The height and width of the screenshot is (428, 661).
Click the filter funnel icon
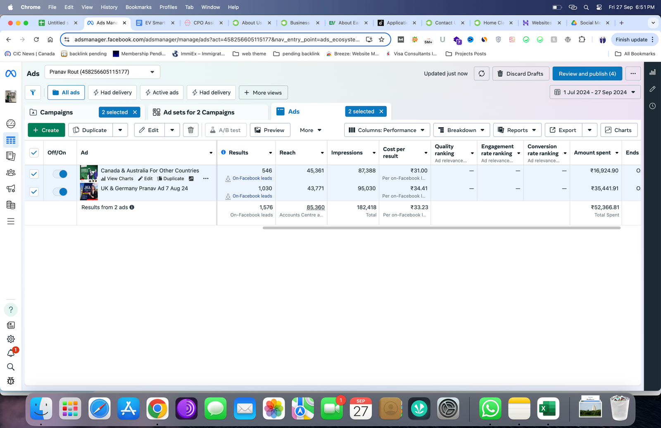point(33,93)
